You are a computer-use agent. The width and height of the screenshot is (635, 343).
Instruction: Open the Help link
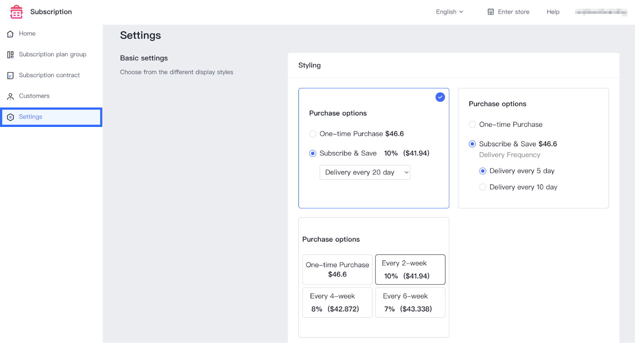[553, 12]
